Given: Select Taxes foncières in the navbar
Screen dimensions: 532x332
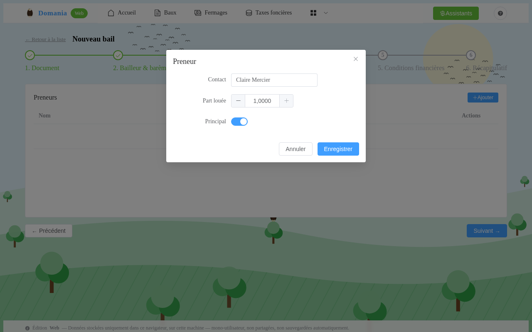Looking at the screenshot, I should [268, 13].
